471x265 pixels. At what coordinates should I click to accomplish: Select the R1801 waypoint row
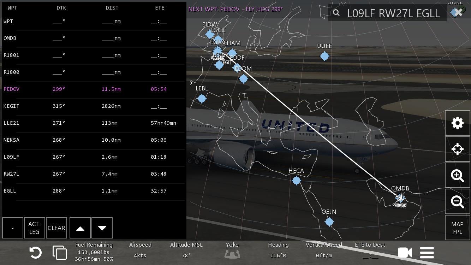point(94,55)
